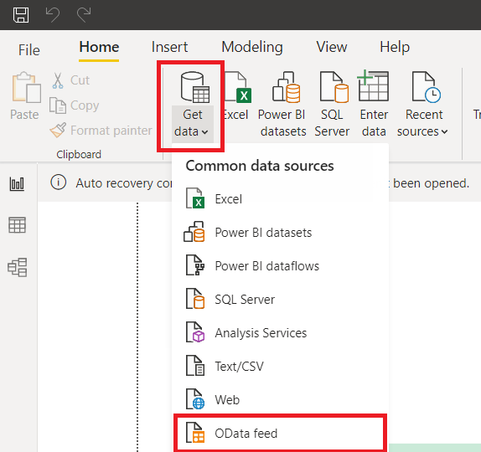The image size is (481, 452).
Task: Click the Paste clipboard icon
Action: (x=26, y=87)
